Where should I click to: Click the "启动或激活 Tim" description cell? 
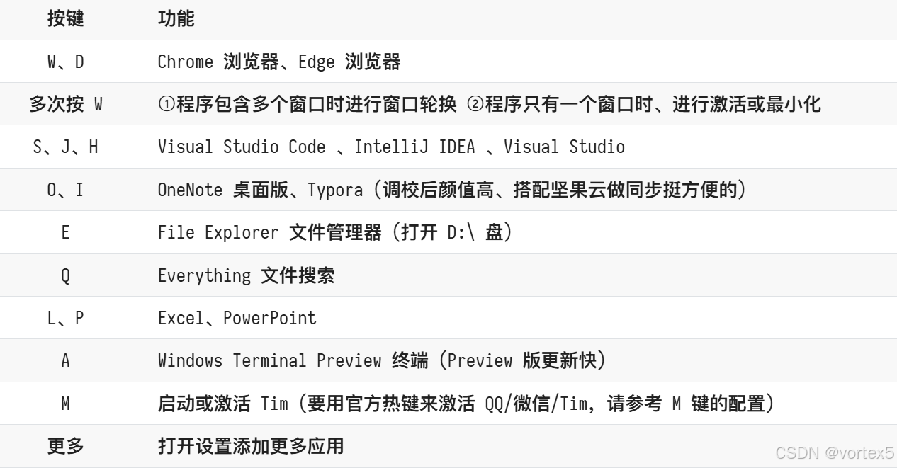point(519,404)
